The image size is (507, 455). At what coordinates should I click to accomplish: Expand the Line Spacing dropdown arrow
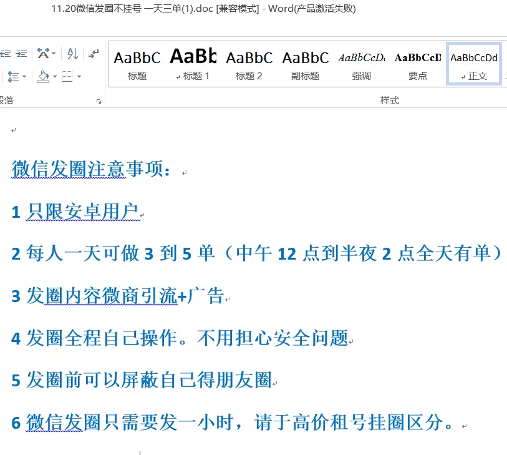24,77
